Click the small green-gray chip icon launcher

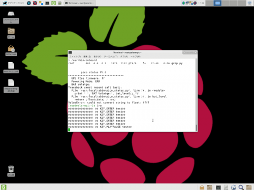59,3
